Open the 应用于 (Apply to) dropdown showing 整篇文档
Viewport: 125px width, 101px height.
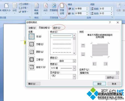tap(99, 73)
